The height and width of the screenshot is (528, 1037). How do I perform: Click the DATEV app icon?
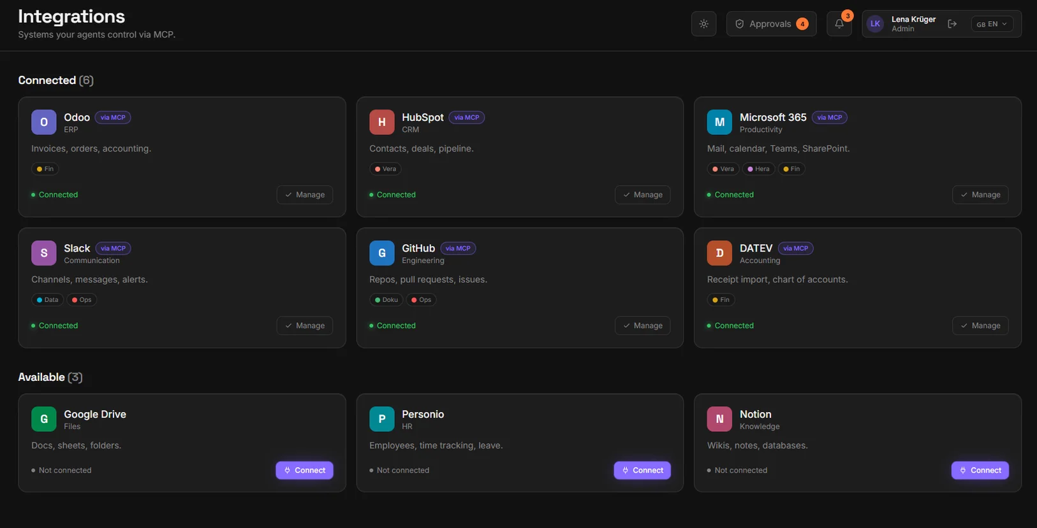(x=719, y=253)
